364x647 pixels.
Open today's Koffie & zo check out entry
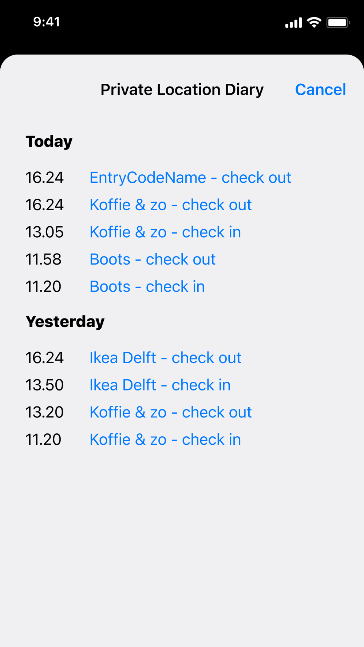point(170,205)
